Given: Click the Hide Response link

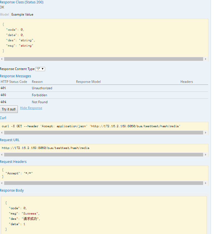Looking at the screenshot, I should tap(31, 108).
